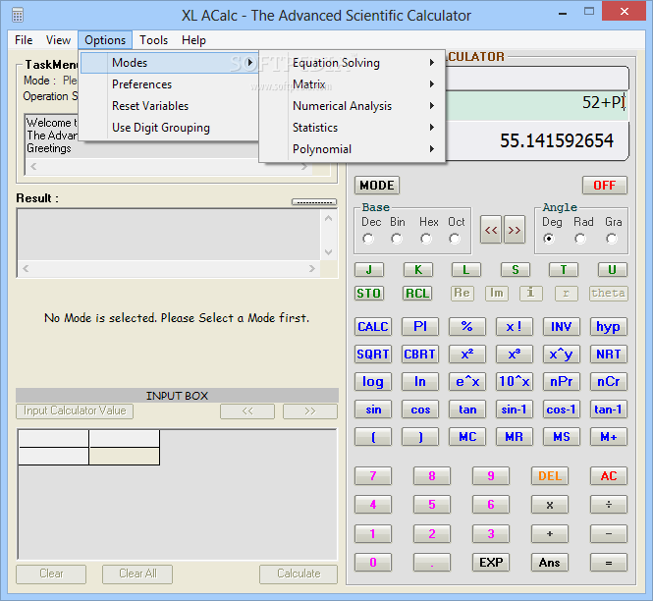Click the x! factorial key
653x601 pixels.
tap(514, 327)
